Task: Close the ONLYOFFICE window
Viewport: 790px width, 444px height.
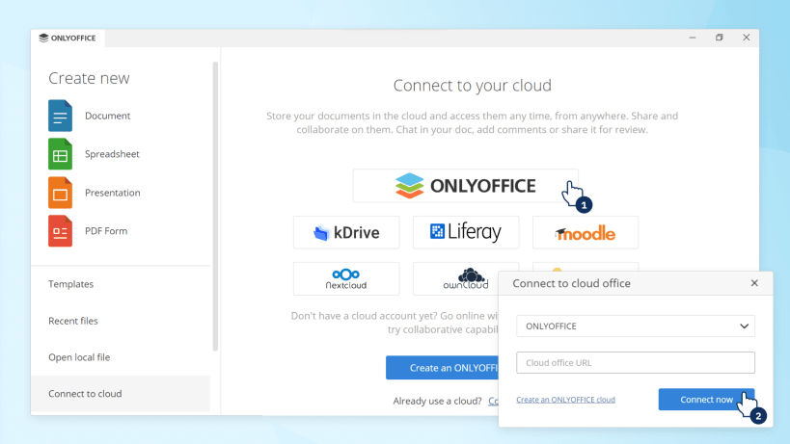Action: (747, 38)
